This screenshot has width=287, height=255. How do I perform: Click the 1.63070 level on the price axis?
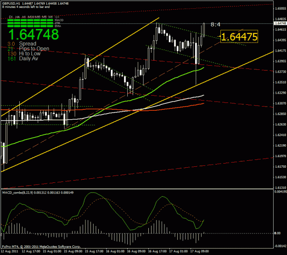pos(281,103)
